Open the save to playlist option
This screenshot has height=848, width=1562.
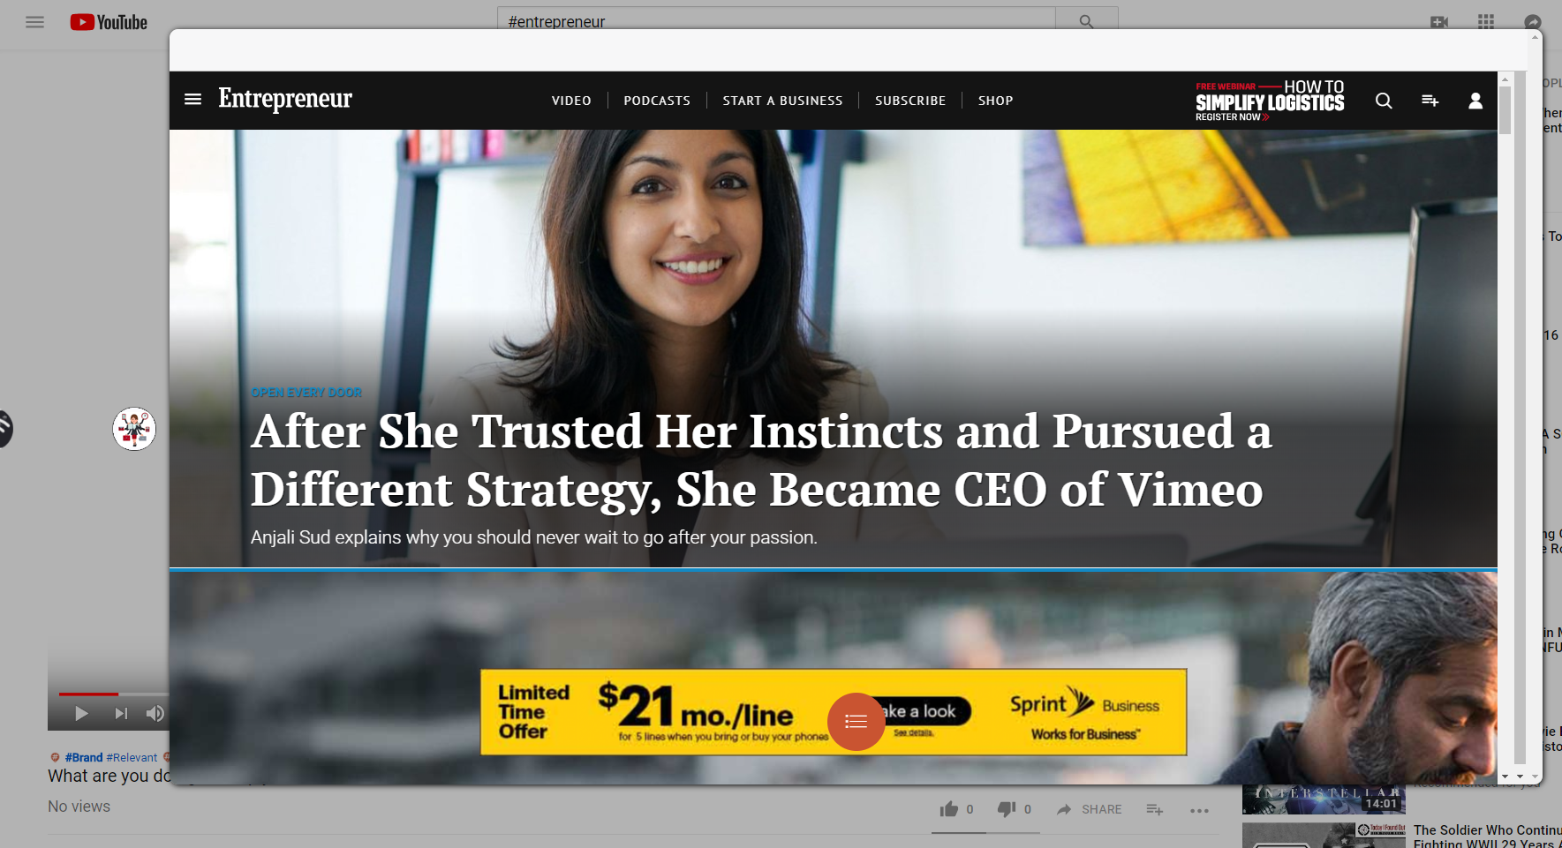tap(1155, 809)
